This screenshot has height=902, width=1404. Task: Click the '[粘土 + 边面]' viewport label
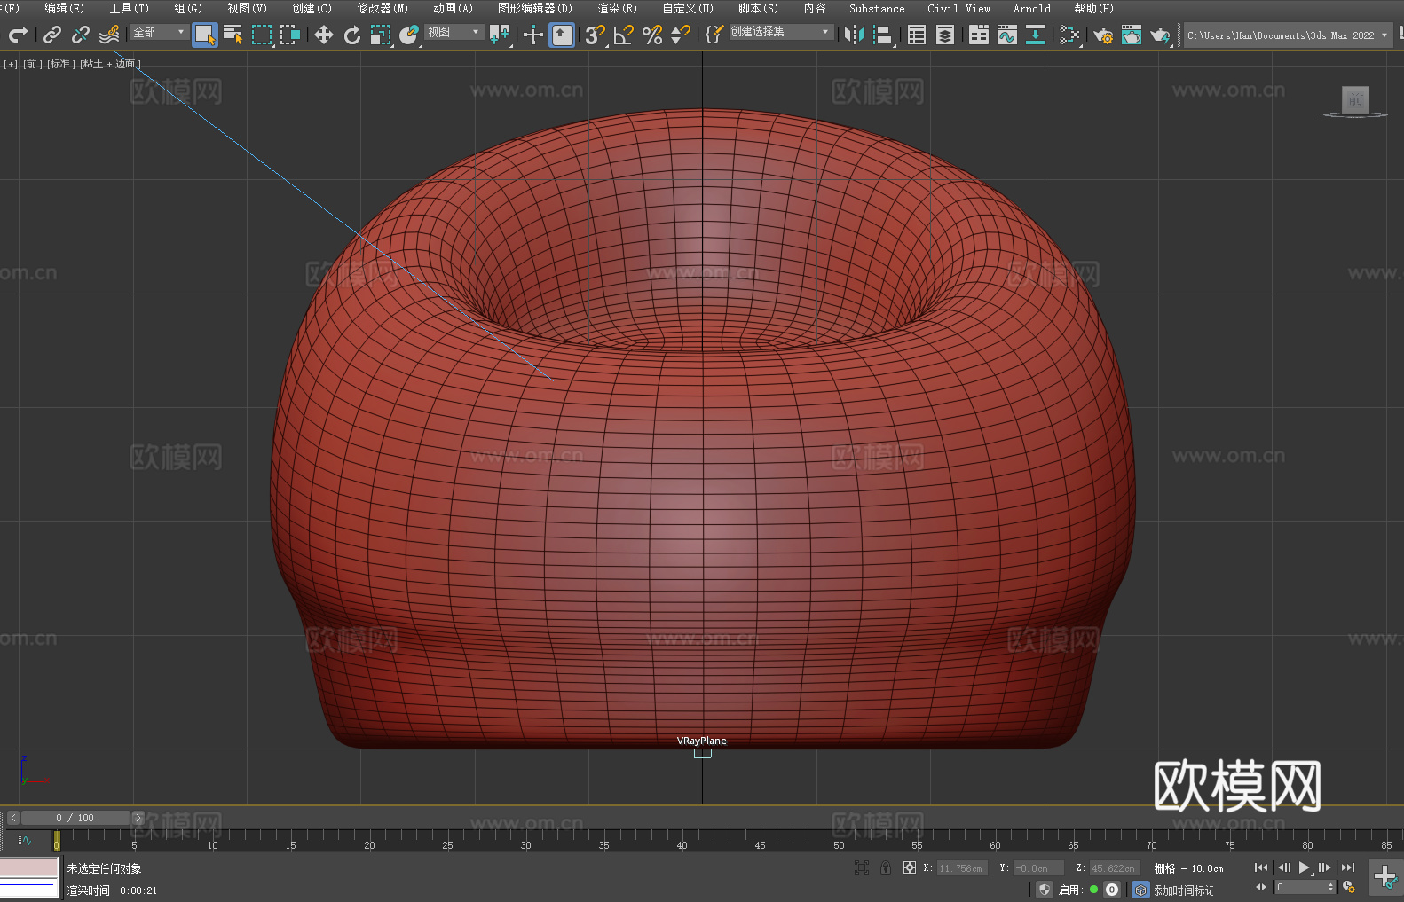point(110,64)
